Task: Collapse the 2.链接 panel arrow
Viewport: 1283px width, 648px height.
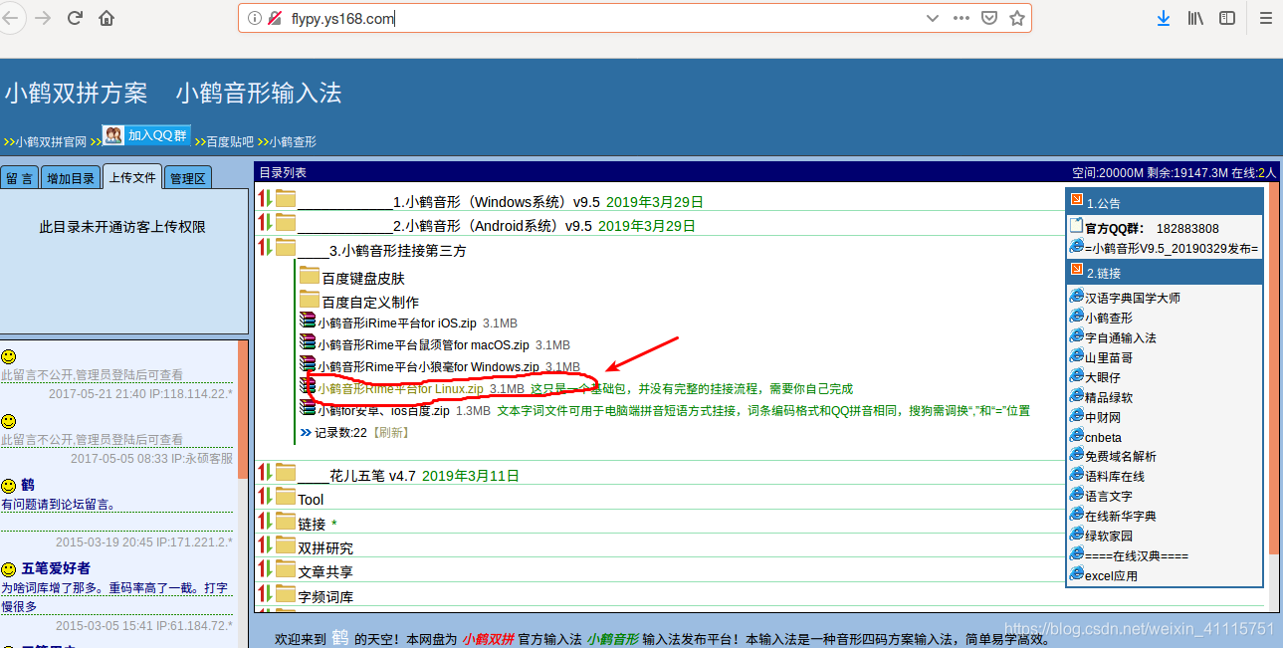Action: (1077, 270)
